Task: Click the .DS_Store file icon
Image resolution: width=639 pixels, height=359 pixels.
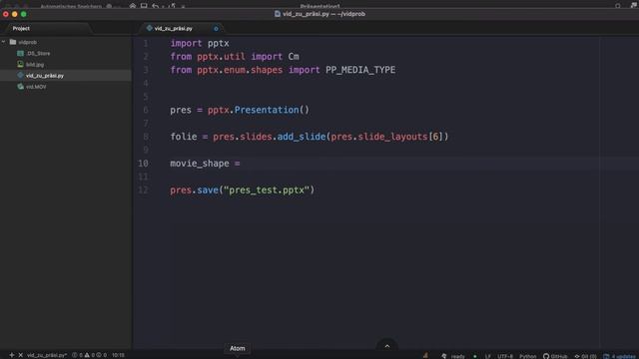Action: [x=20, y=53]
